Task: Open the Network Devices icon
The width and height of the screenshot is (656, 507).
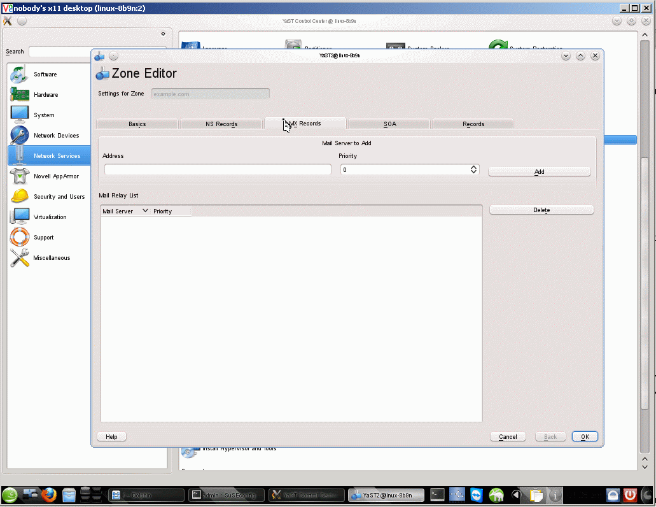Action: 19,135
